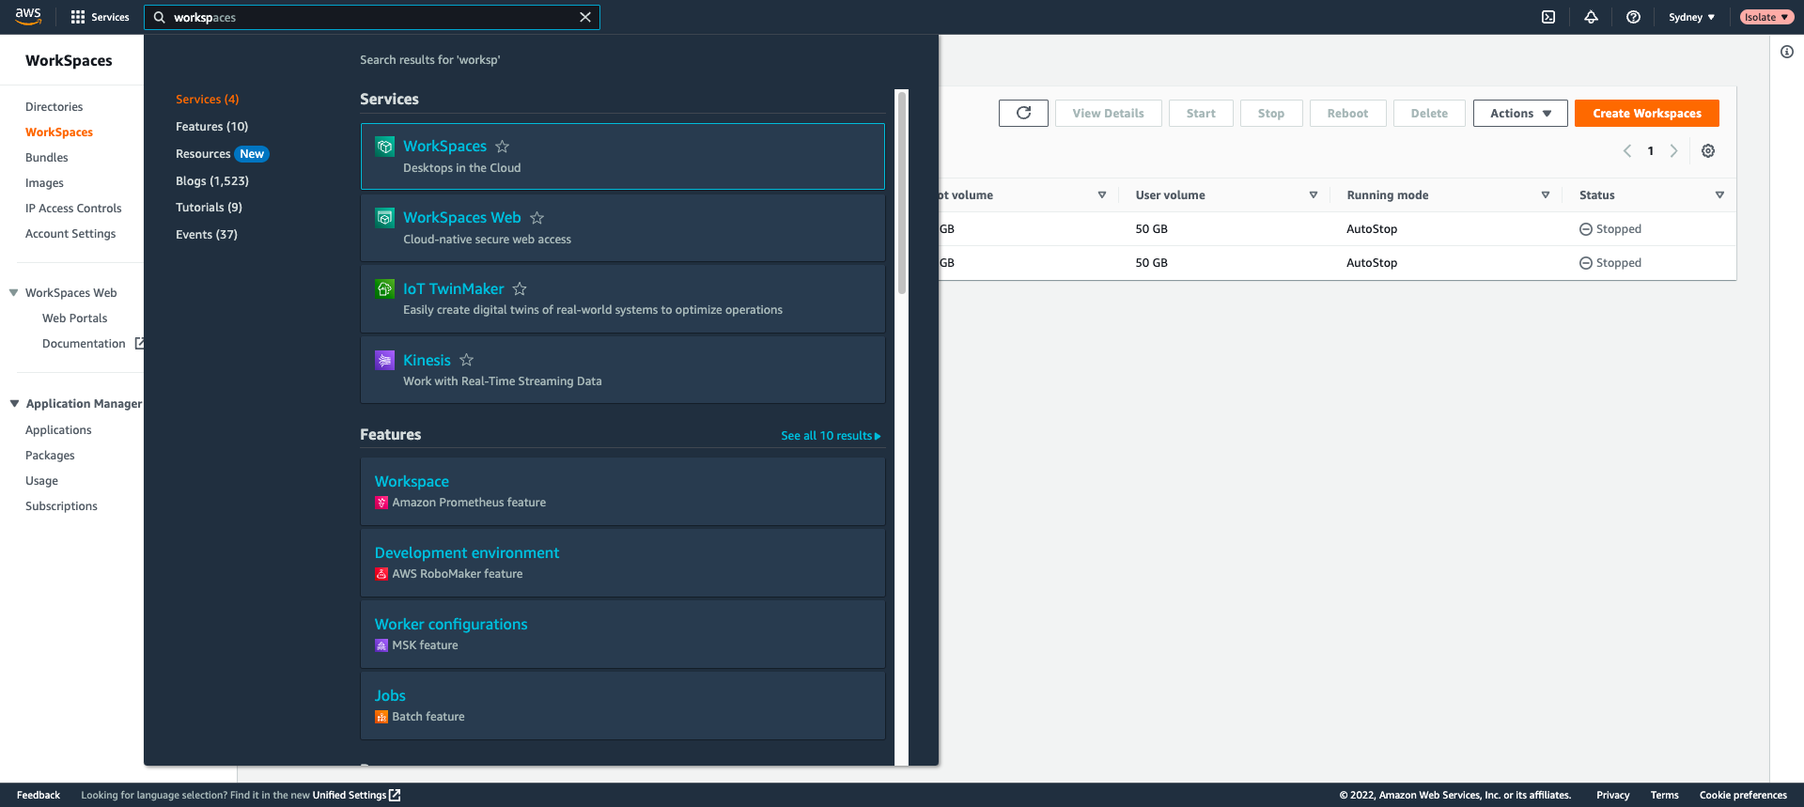1804x807 pixels.
Task: Refresh the WorkSpaces list
Action: click(x=1023, y=114)
